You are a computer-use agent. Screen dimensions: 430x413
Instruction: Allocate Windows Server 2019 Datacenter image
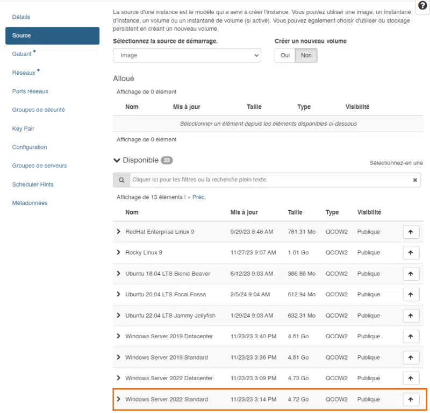[411, 337]
